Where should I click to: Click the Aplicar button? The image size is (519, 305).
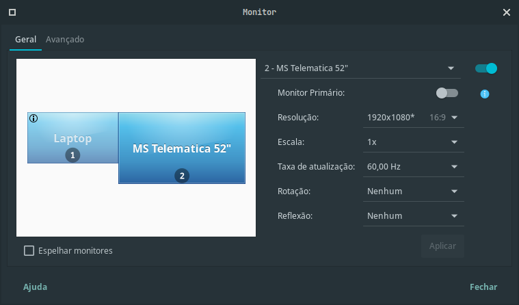(x=442, y=246)
